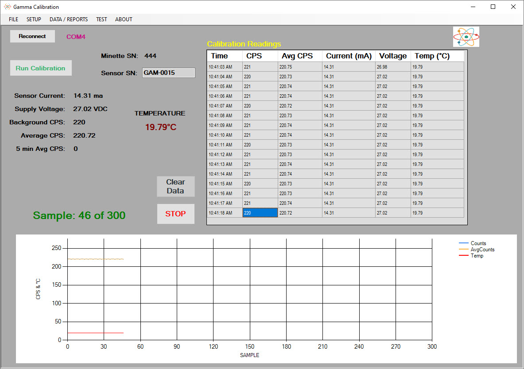Viewport: 524px width, 369px height.
Task: Click the Average CPS value 220.72
Action: pos(84,135)
